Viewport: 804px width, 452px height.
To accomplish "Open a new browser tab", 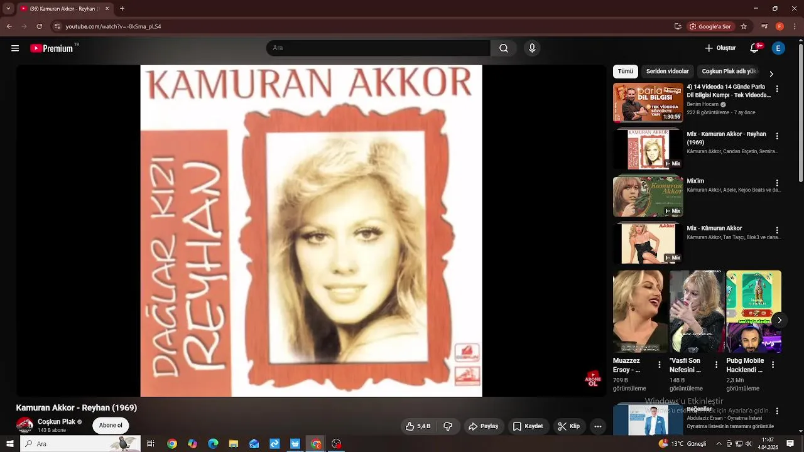I will [122, 9].
